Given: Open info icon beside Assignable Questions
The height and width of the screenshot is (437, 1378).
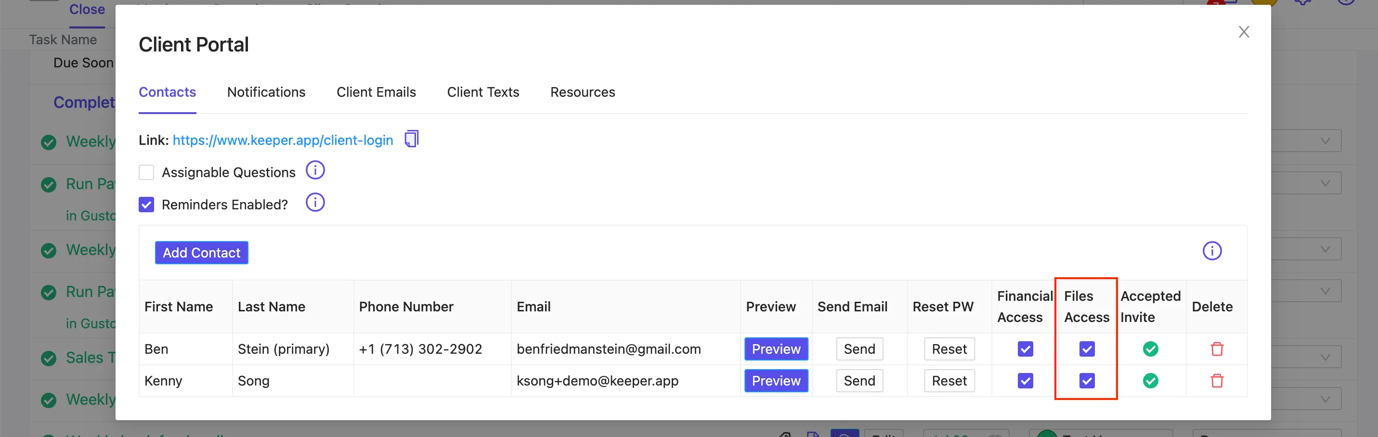Looking at the screenshot, I should click(x=315, y=171).
